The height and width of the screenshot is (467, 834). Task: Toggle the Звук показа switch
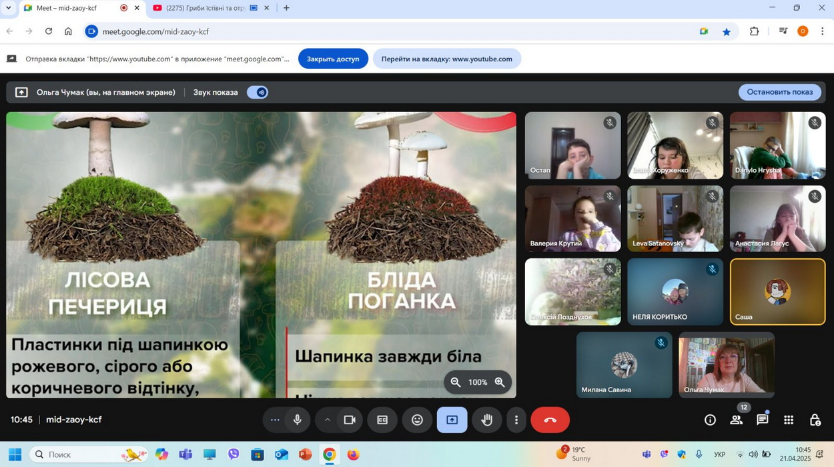click(257, 92)
